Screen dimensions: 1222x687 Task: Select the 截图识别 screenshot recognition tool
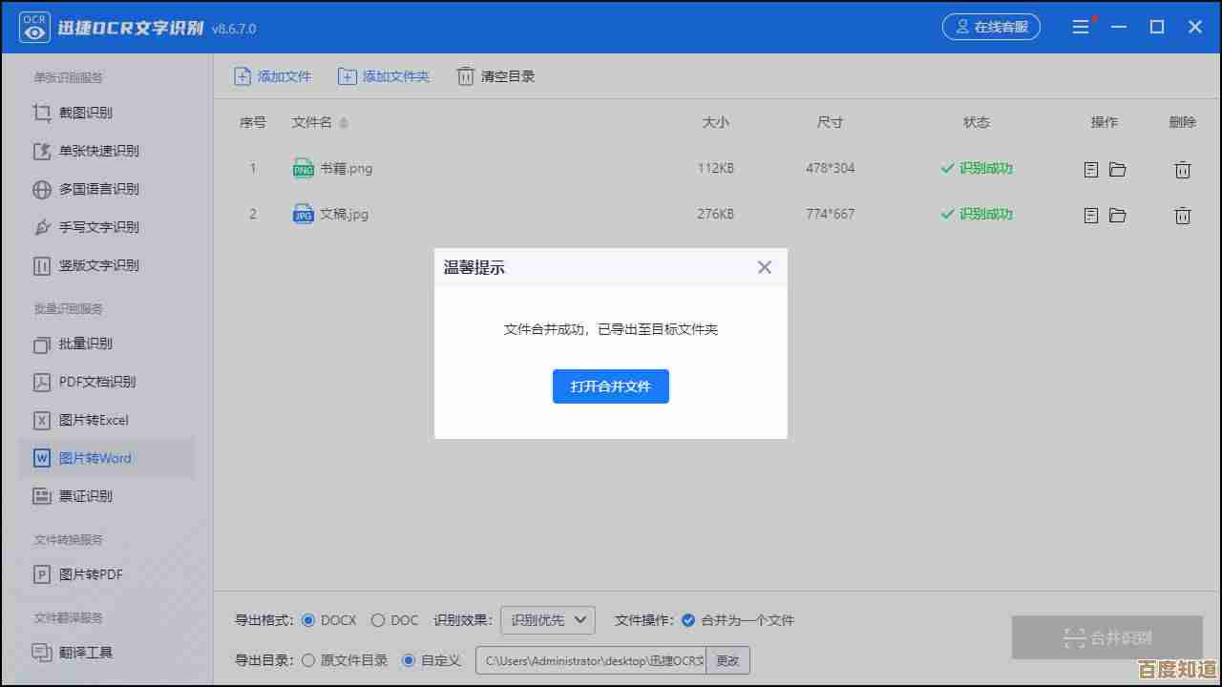(84, 113)
